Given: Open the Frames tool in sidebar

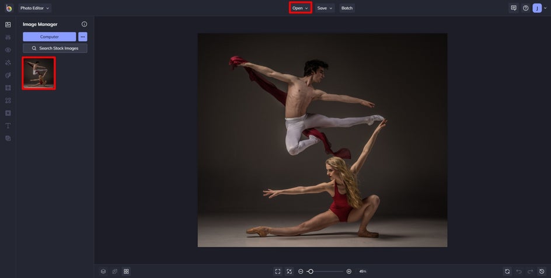Looking at the screenshot, I should coord(8,88).
